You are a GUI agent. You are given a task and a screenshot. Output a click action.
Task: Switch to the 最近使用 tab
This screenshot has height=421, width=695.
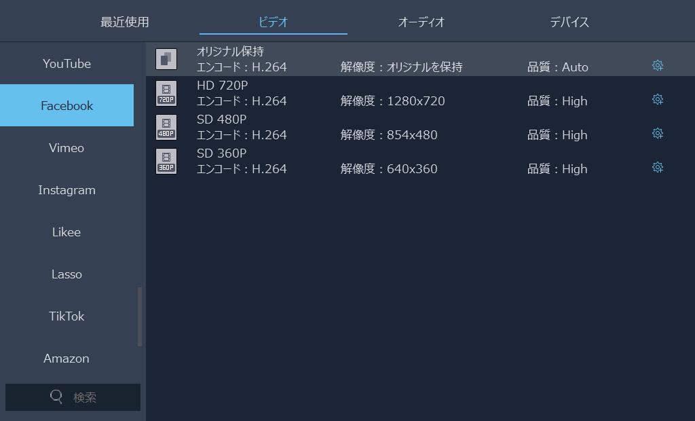[x=125, y=22]
